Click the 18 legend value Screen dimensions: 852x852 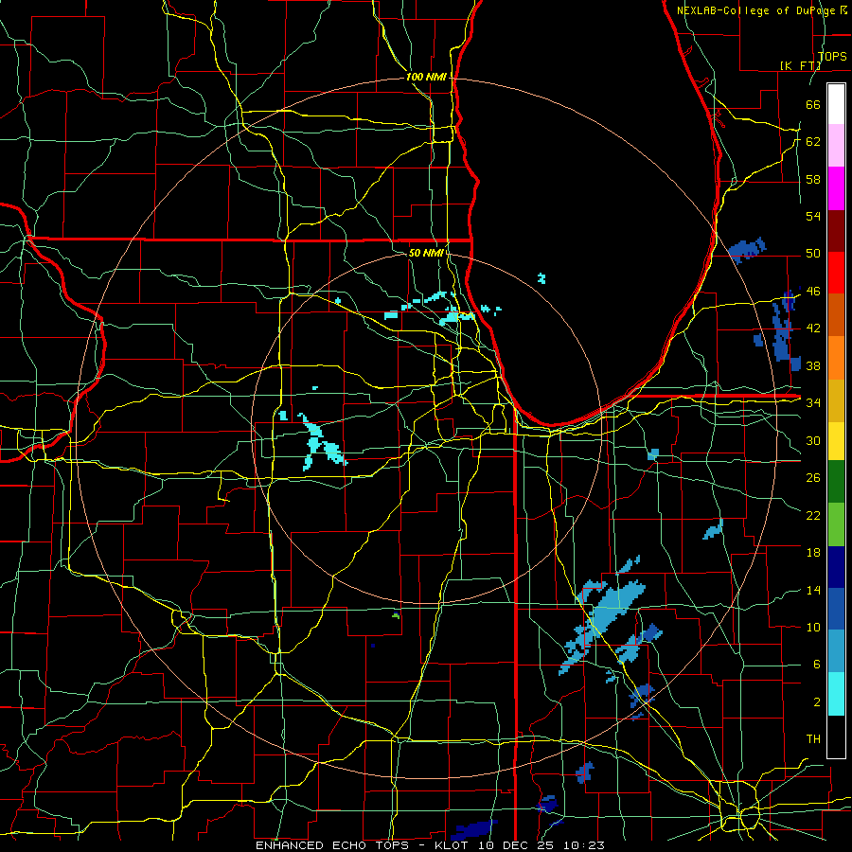(x=813, y=553)
